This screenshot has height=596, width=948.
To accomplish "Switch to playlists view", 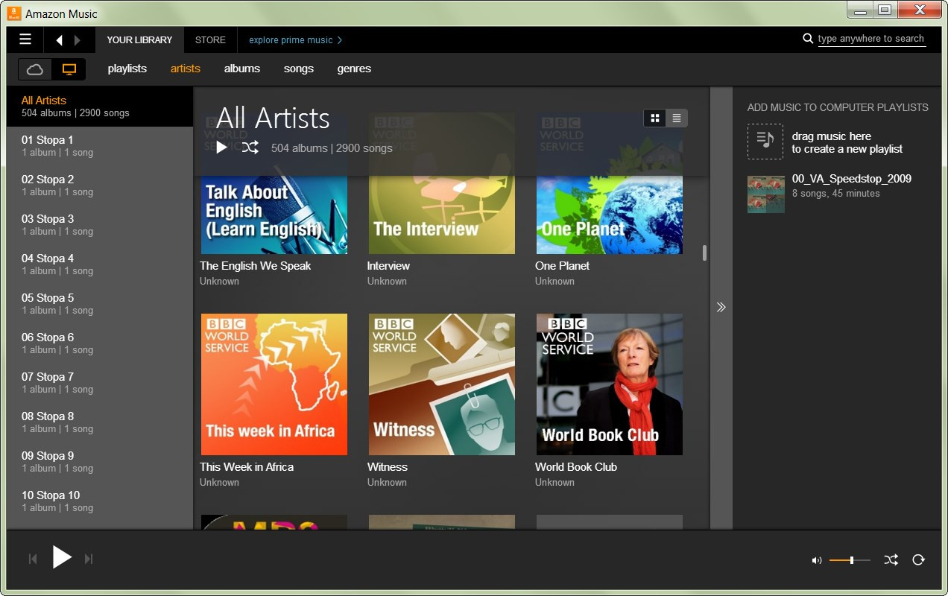I will point(127,69).
